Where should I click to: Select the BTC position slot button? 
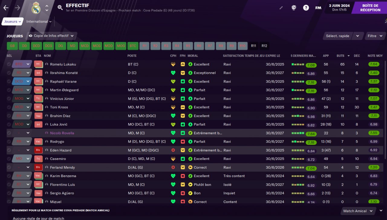(x=133, y=46)
